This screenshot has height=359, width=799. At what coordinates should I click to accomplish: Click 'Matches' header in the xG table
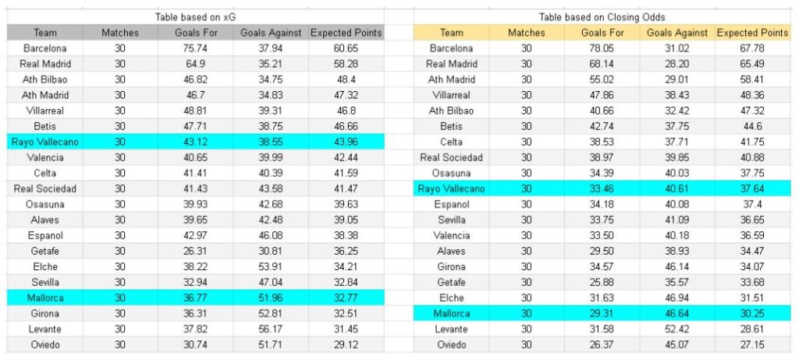click(120, 33)
